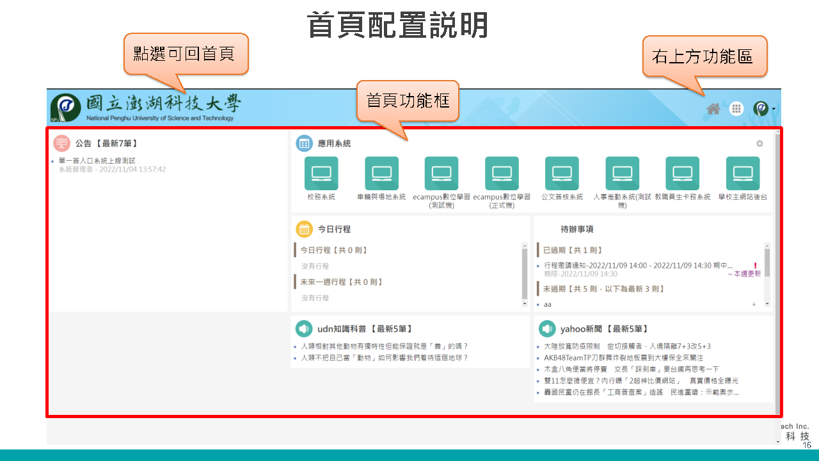Open the user avatar dropdown menu
The width and height of the screenshot is (819, 461).
tap(764, 109)
